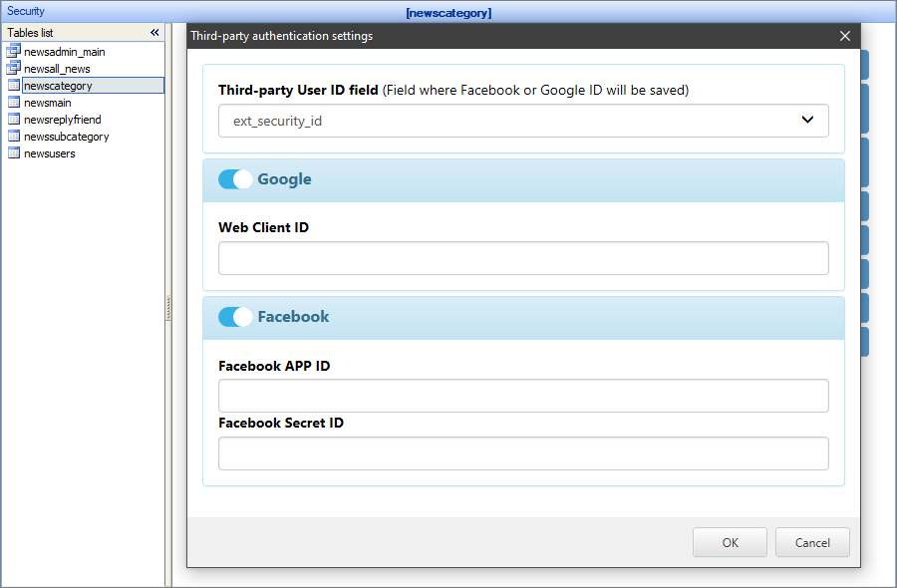The height and width of the screenshot is (588, 897).
Task: Click the Facebook Secret ID input field
Action: tap(523, 453)
